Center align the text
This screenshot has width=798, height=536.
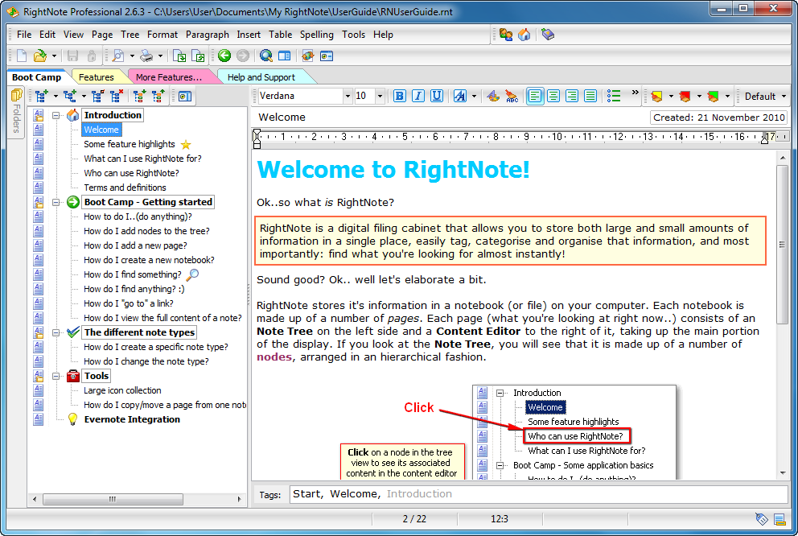[x=553, y=97]
